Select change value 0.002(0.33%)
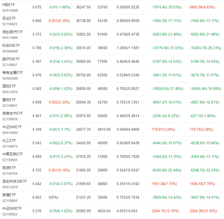 pos(60,102)
